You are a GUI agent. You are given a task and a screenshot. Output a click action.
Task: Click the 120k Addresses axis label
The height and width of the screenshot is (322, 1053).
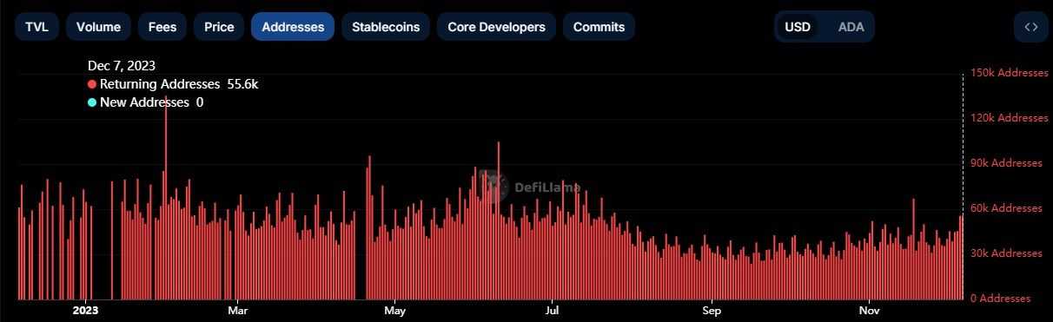pos(1009,118)
